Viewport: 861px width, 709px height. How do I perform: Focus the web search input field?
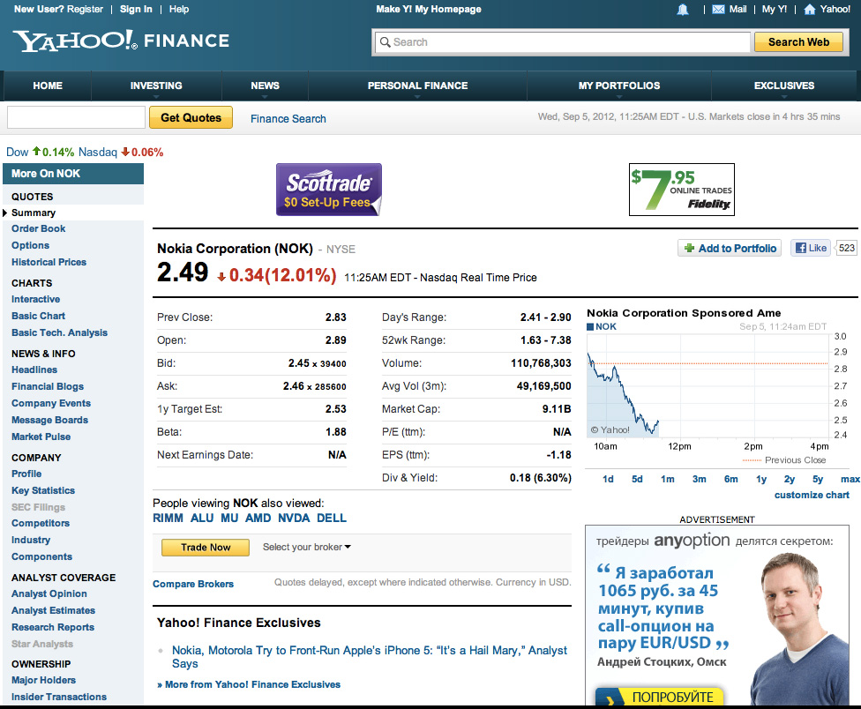coord(563,42)
